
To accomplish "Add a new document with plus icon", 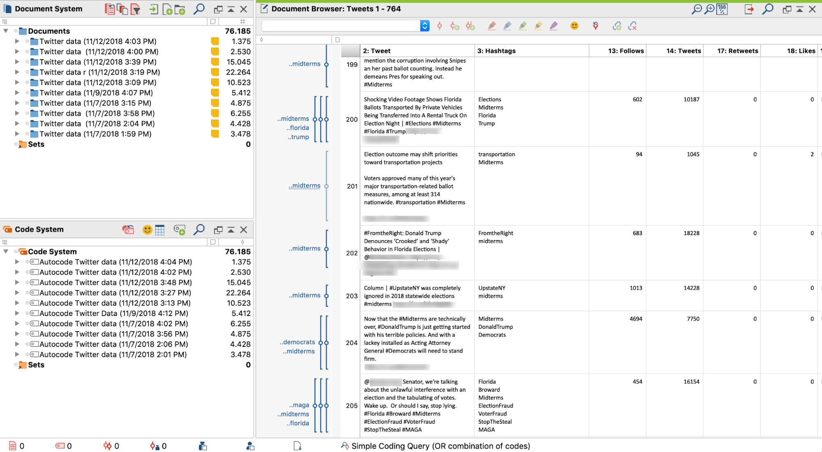I will 167,9.
